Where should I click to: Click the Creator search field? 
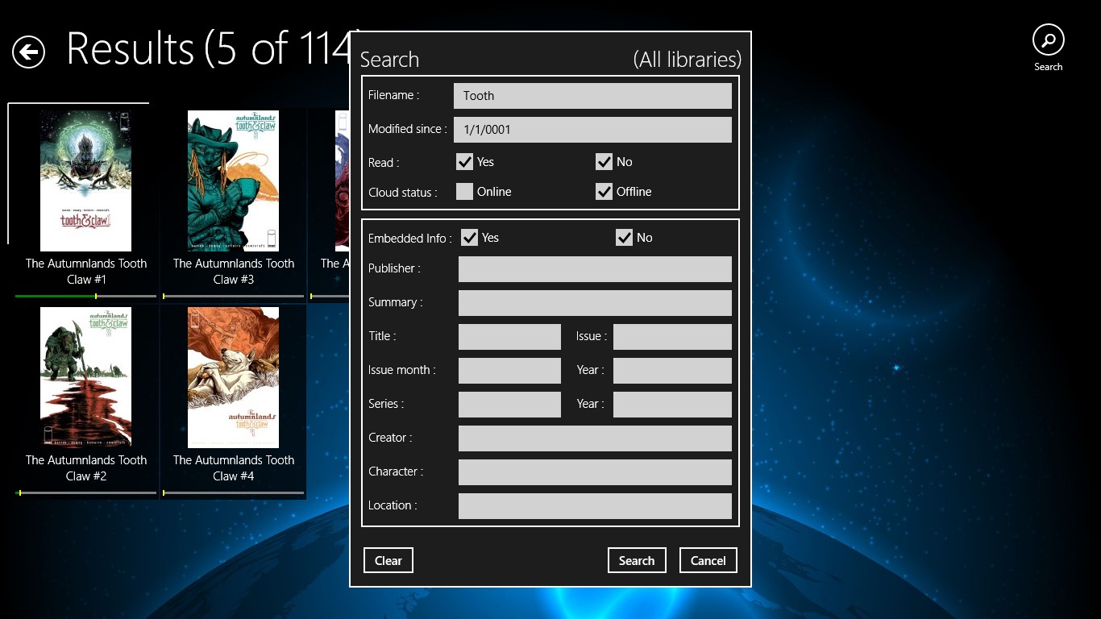click(594, 438)
